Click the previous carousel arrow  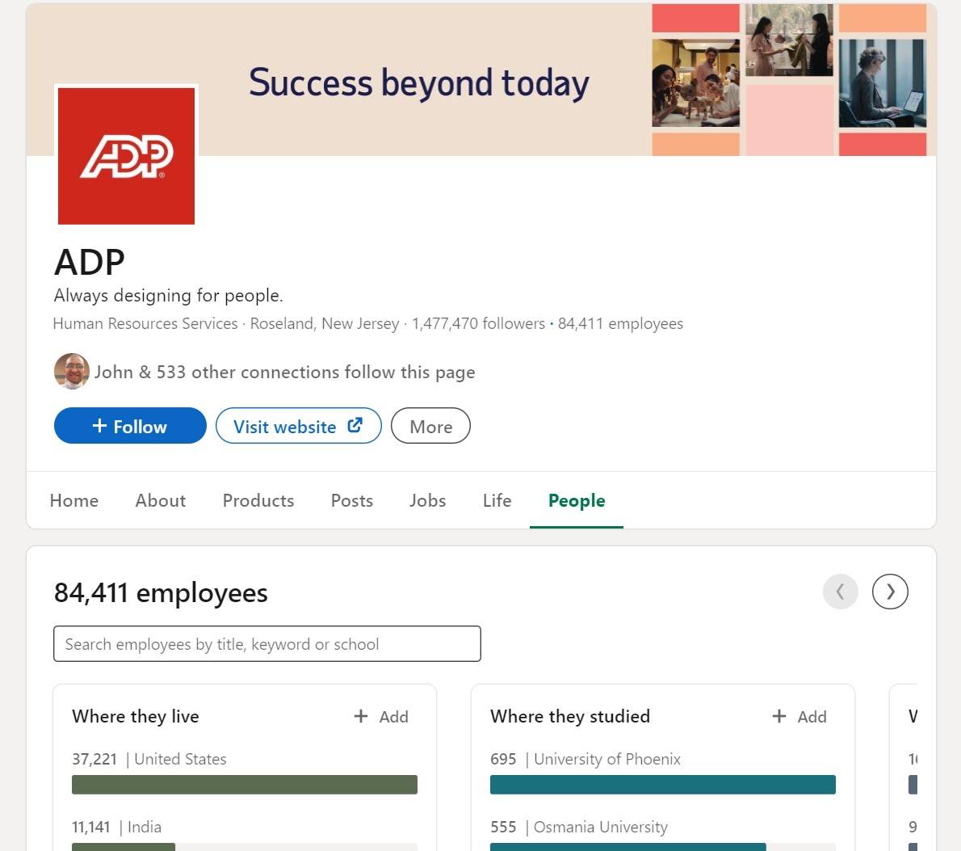point(840,592)
